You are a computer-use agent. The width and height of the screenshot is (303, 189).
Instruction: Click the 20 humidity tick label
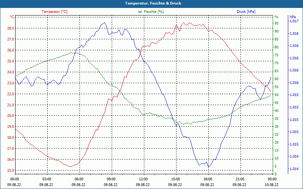(276, 143)
